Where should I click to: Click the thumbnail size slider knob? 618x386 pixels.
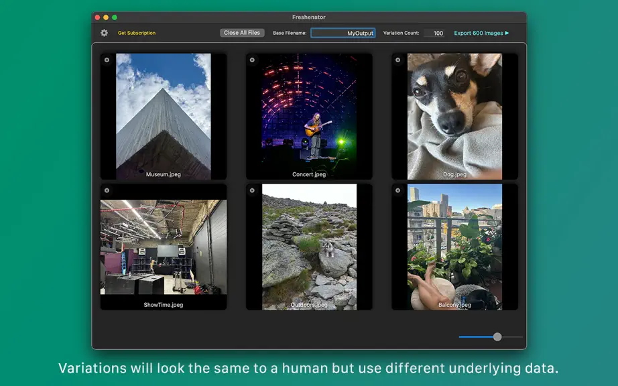point(497,337)
